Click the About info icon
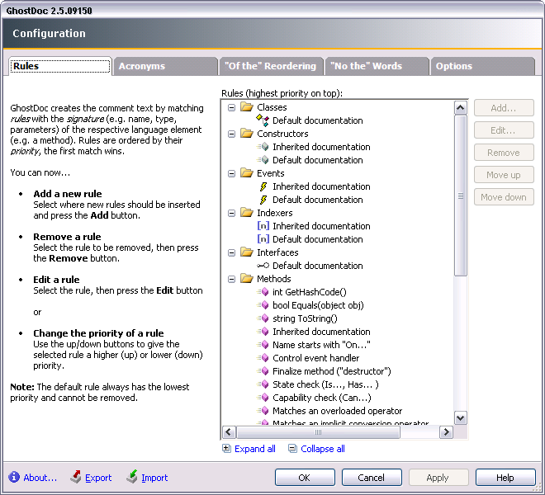 [x=14, y=477]
